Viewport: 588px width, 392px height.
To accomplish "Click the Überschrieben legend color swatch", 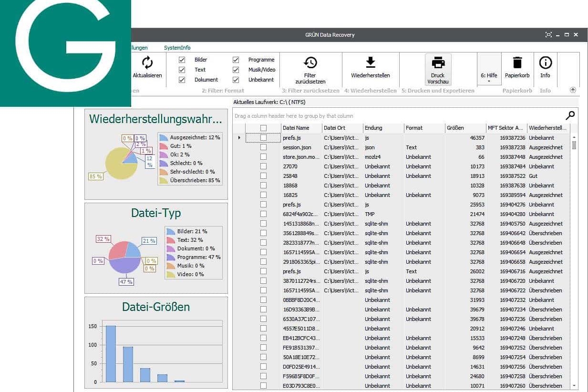I will [x=164, y=180].
